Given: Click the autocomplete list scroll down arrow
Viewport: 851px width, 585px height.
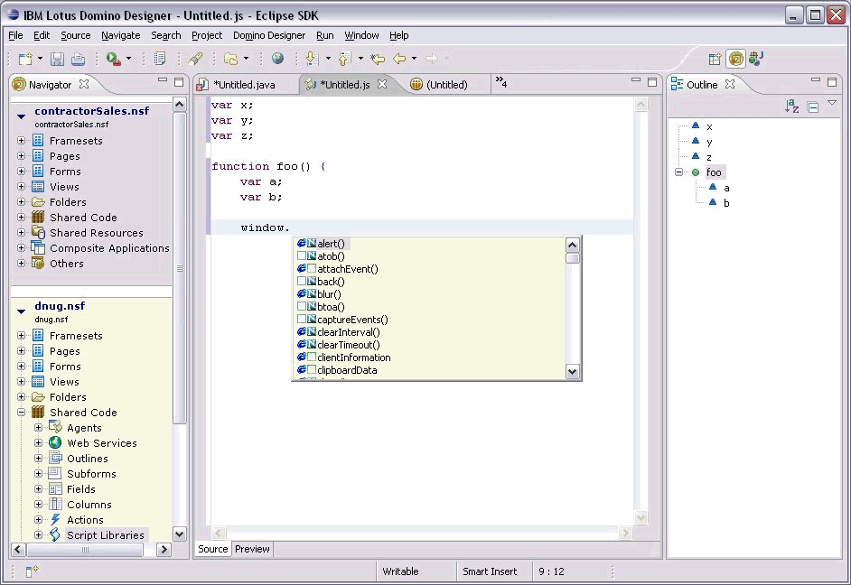Looking at the screenshot, I should coord(572,371).
